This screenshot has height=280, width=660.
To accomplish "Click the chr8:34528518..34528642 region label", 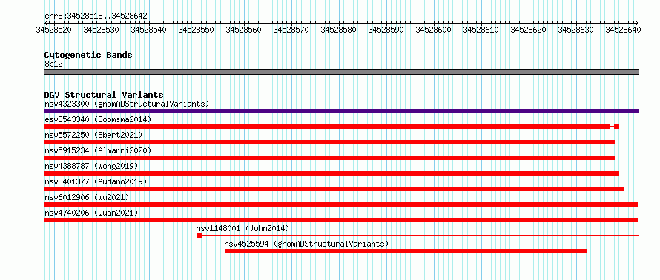I will 96,16.
